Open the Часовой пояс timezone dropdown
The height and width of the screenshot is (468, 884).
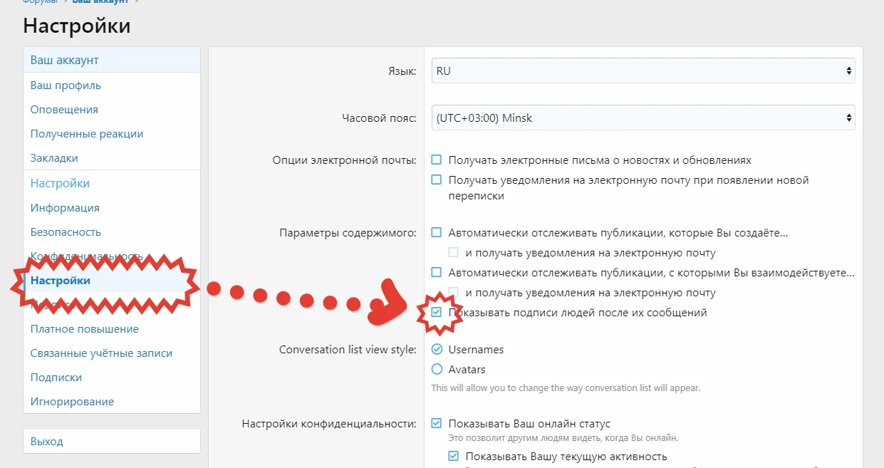click(643, 118)
